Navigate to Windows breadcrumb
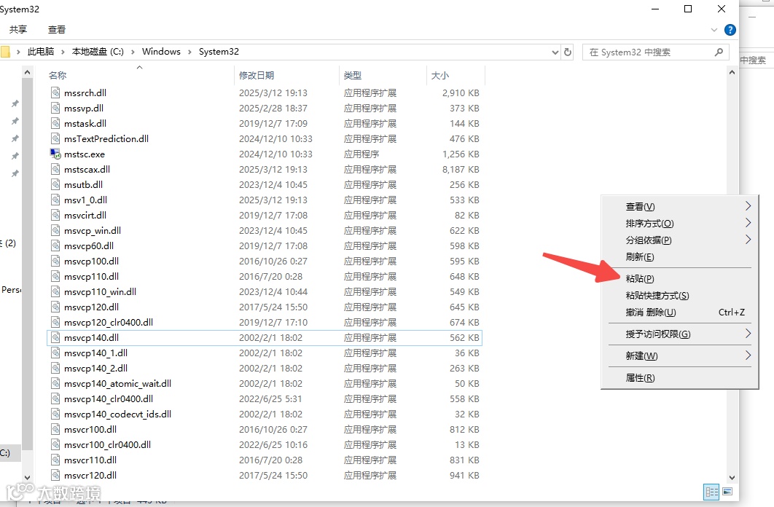This screenshot has width=774, height=507. click(x=161, y=52)
